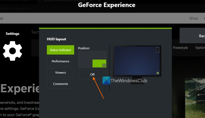Select the Status indicator HUD option

[x=60, y=50]
